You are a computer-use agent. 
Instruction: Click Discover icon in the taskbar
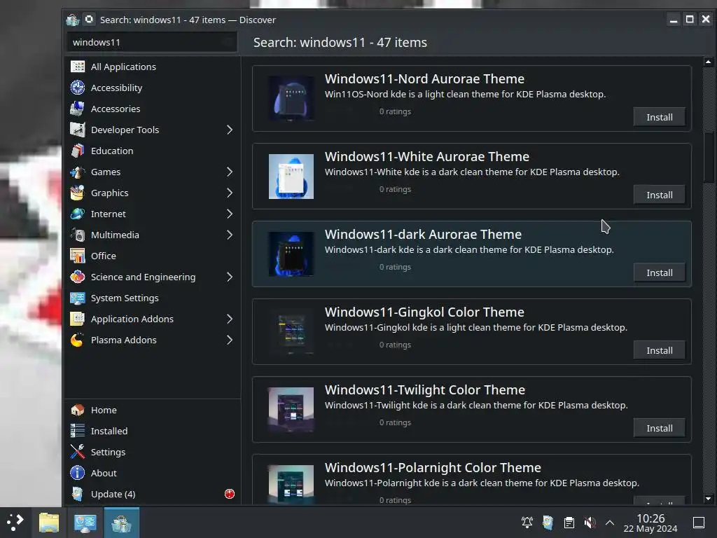click(122, 523)
